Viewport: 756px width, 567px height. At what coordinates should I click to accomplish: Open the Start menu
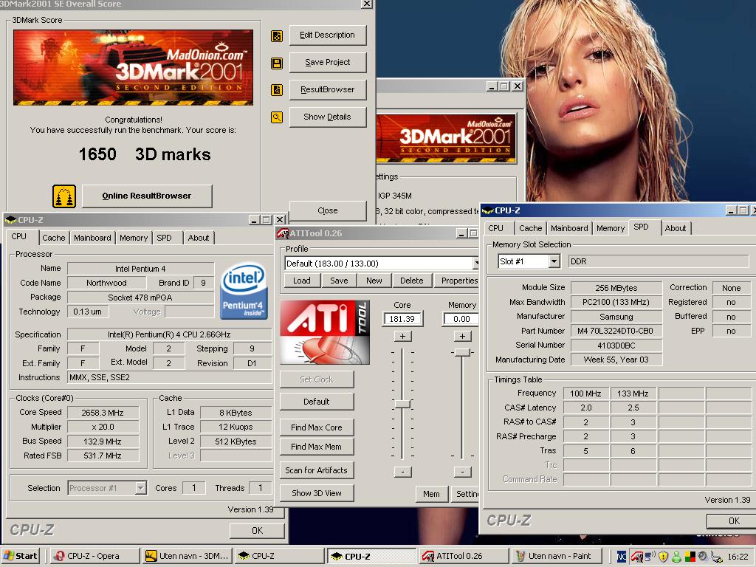tap(21, 556)
